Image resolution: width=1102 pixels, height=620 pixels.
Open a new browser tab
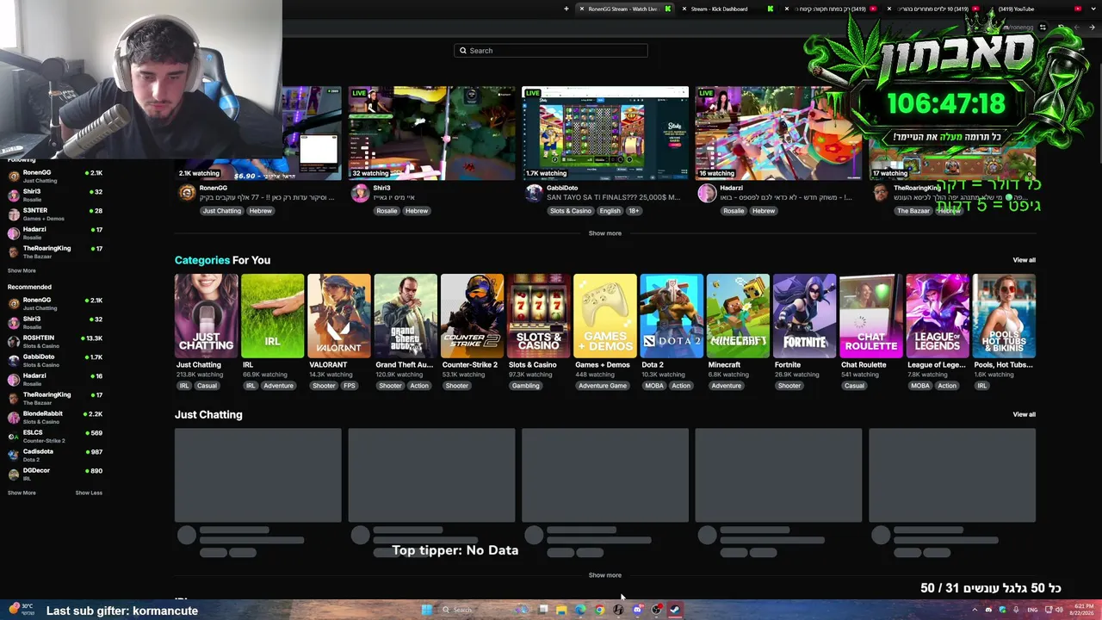coord(566,9)
